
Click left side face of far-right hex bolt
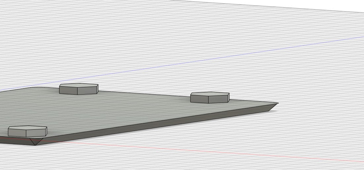pos(200,99)
